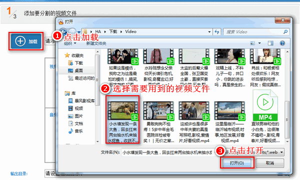Click the 下载 breadcrumb in address bar
This screenshot has height=180, width=300.
pos(113,31)
